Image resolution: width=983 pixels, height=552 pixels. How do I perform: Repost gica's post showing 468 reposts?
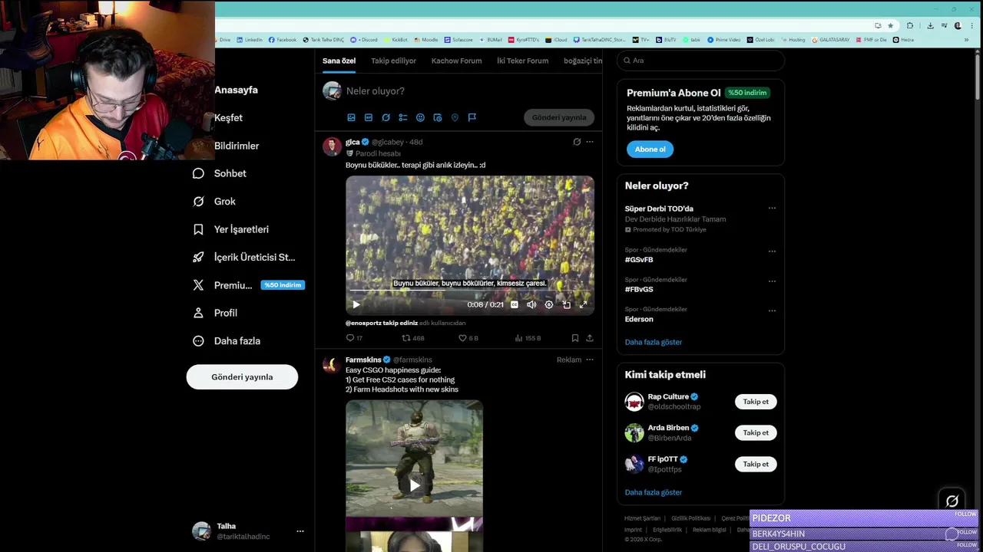413,338
